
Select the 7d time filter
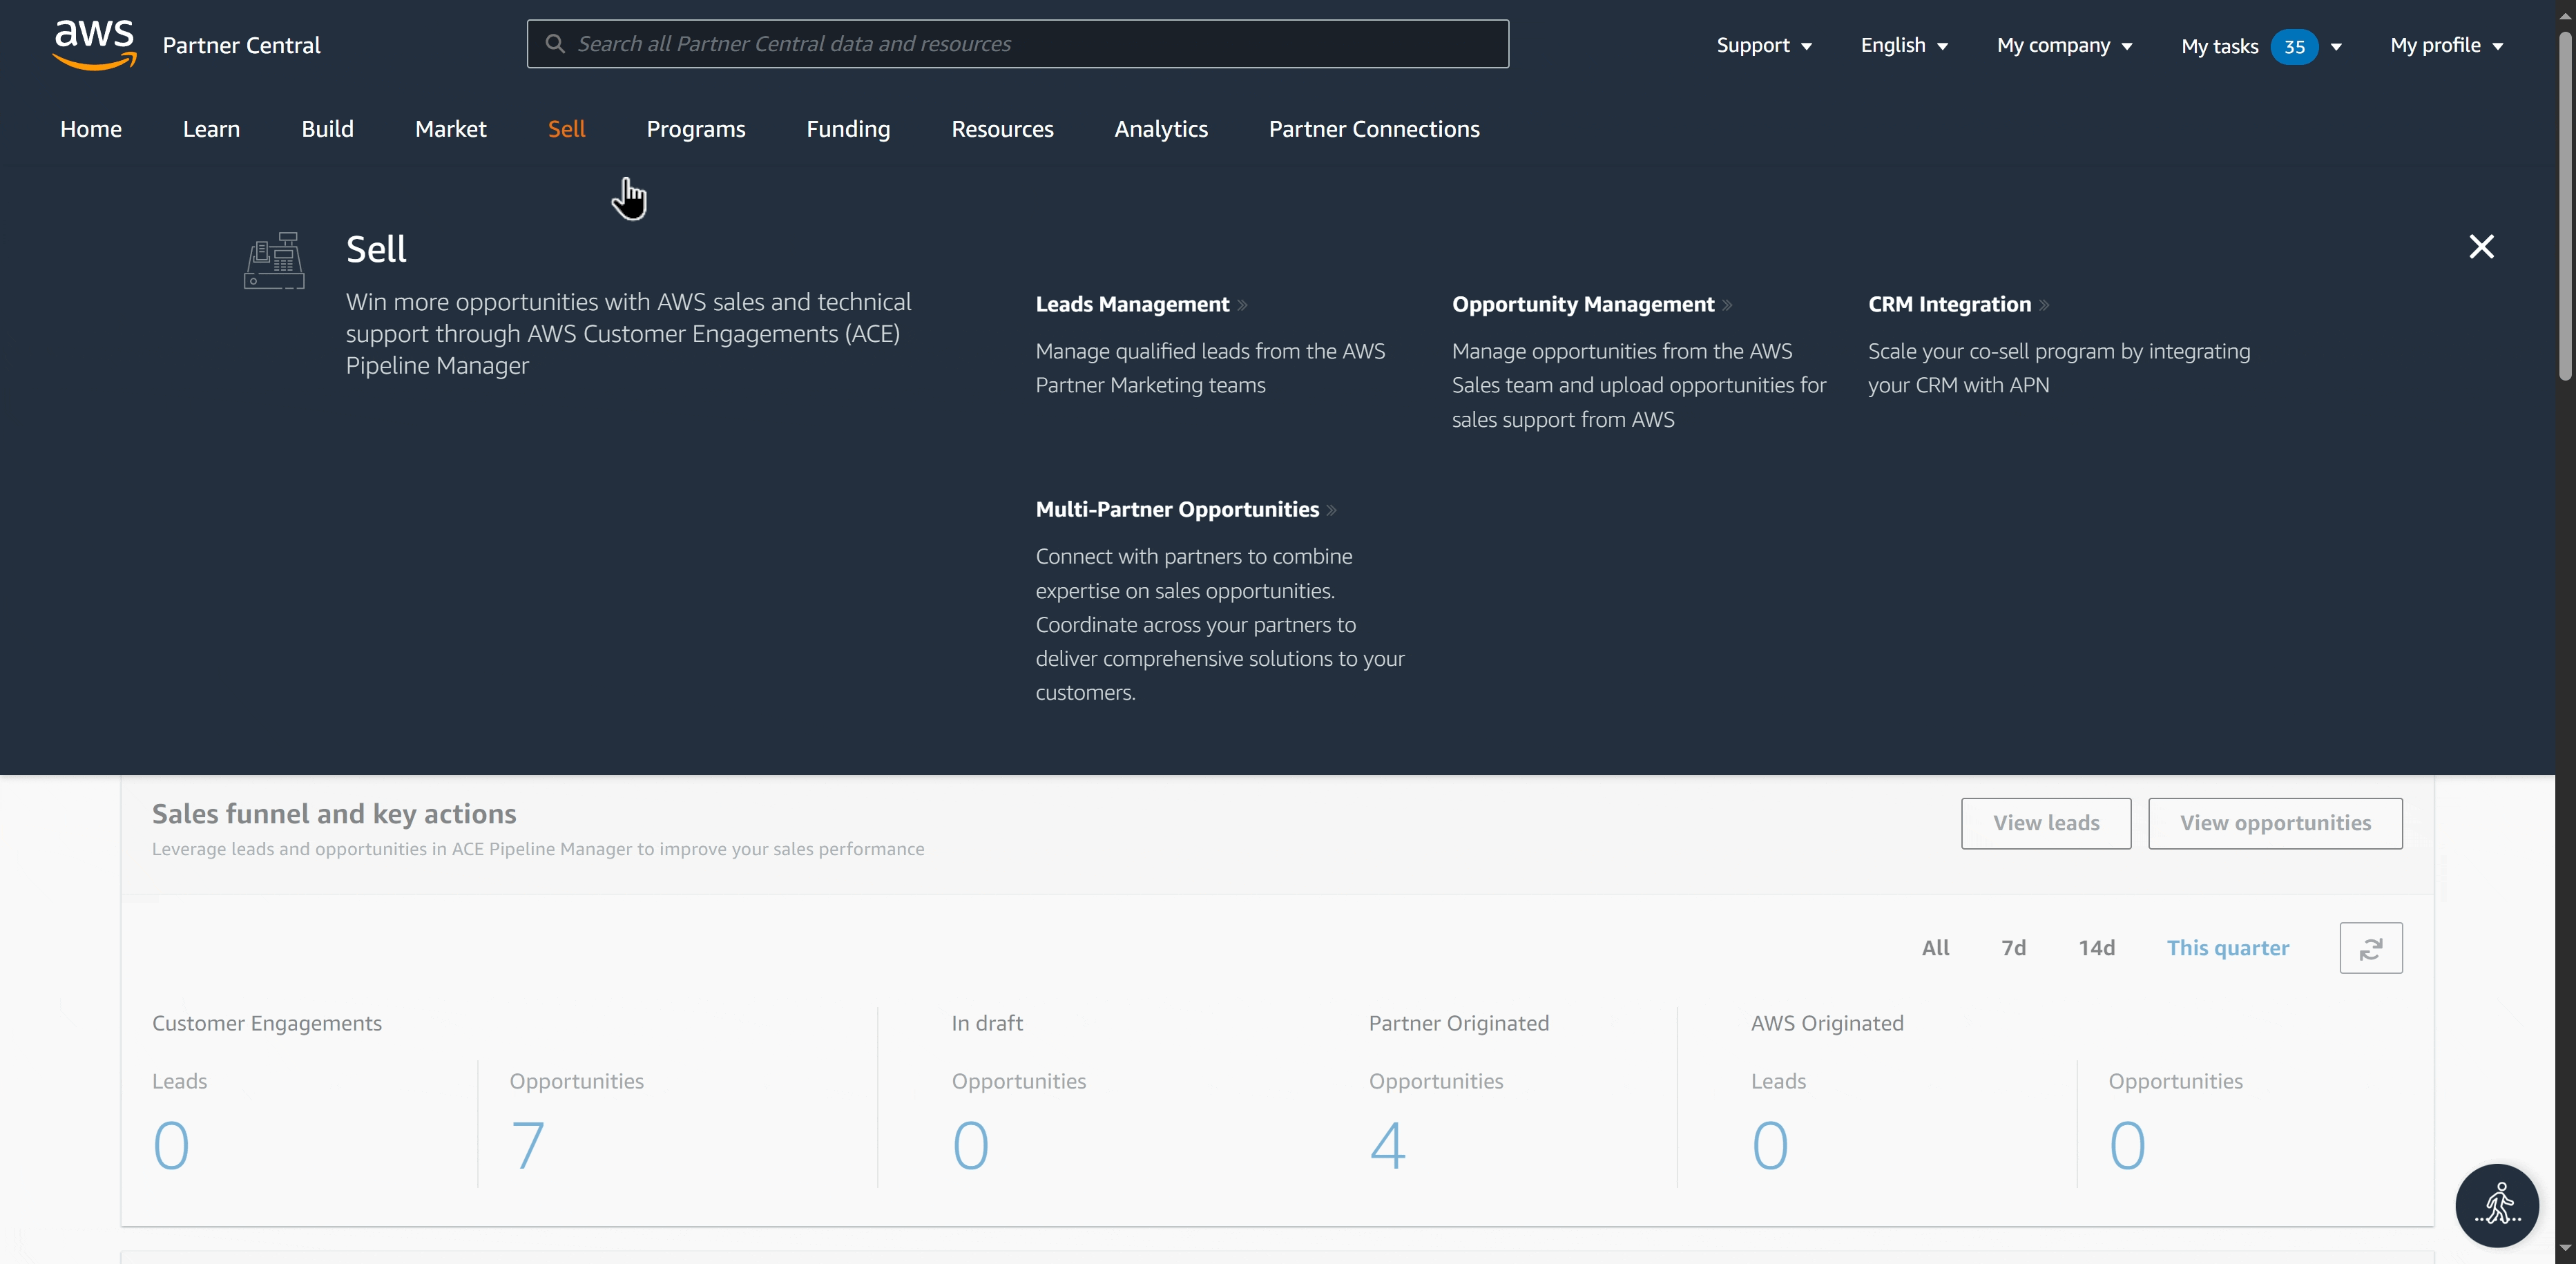(x=2013, y=948)
